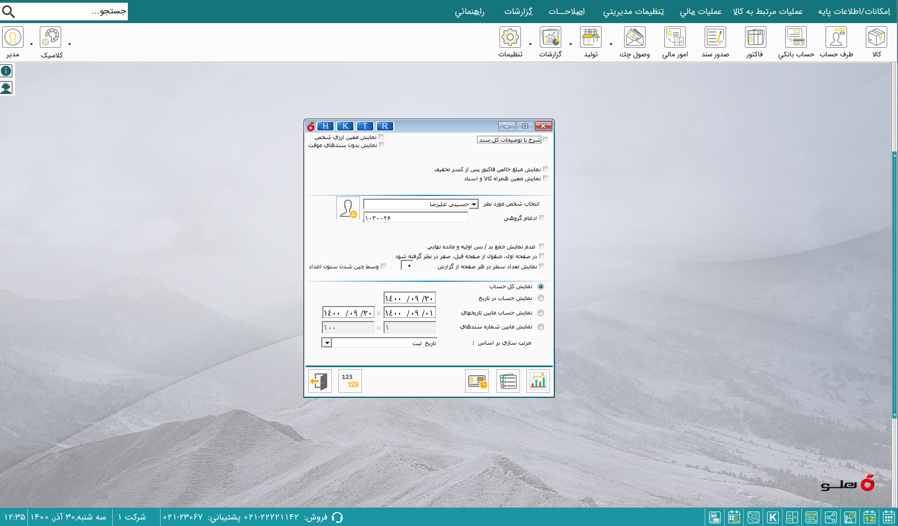Click the chart report icon in dialog
This screenshot has width=898, height=526.
tap(538, 381)
